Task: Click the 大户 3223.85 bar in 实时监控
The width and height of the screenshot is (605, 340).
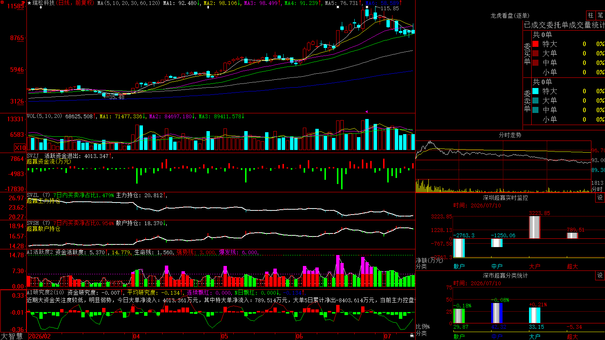Action: tap(534, 227)
